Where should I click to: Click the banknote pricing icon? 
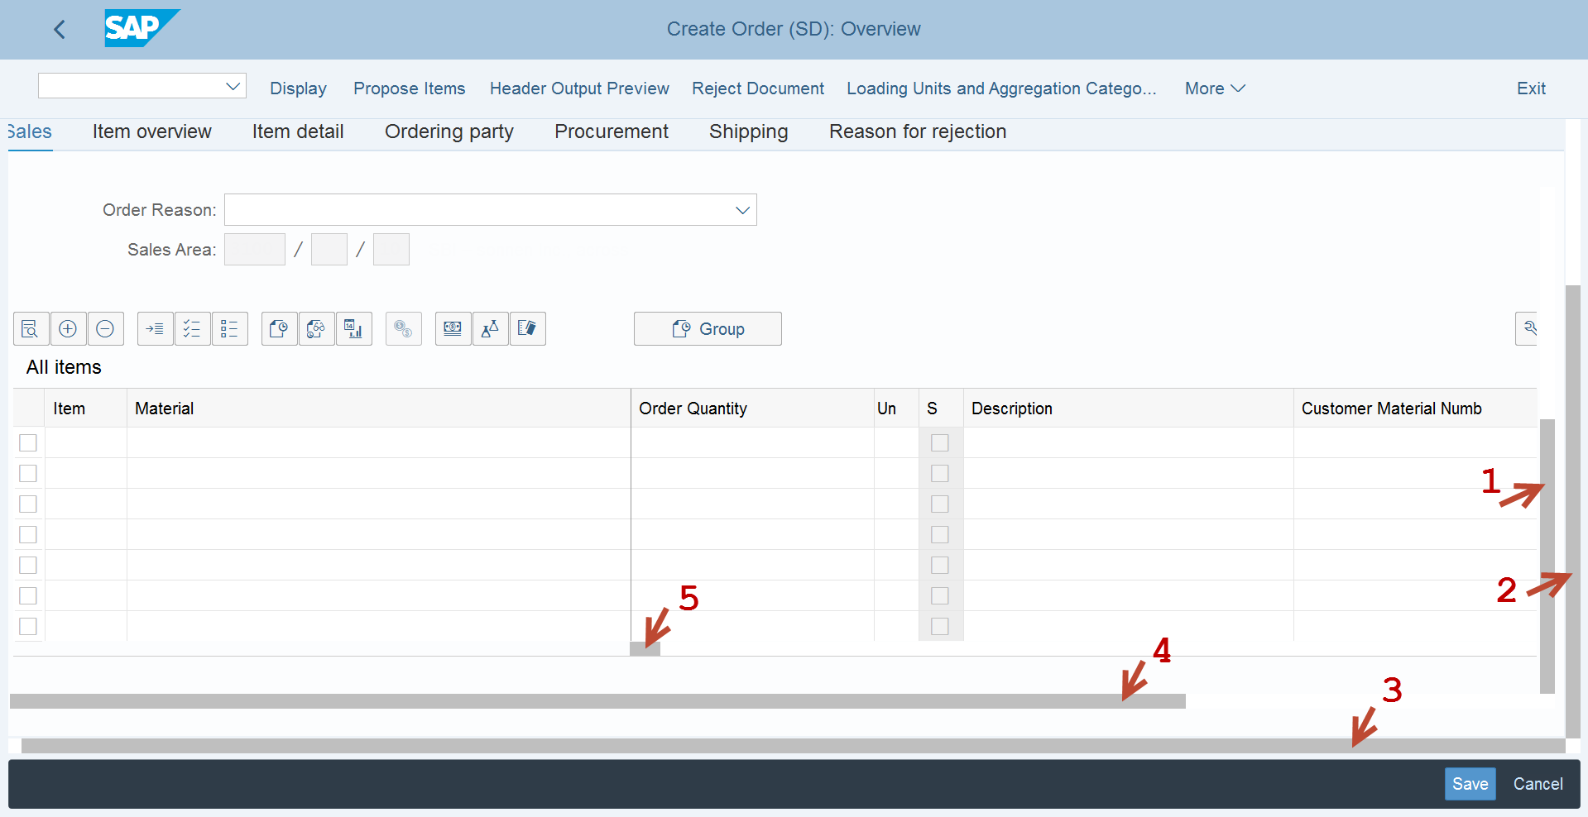453,329
